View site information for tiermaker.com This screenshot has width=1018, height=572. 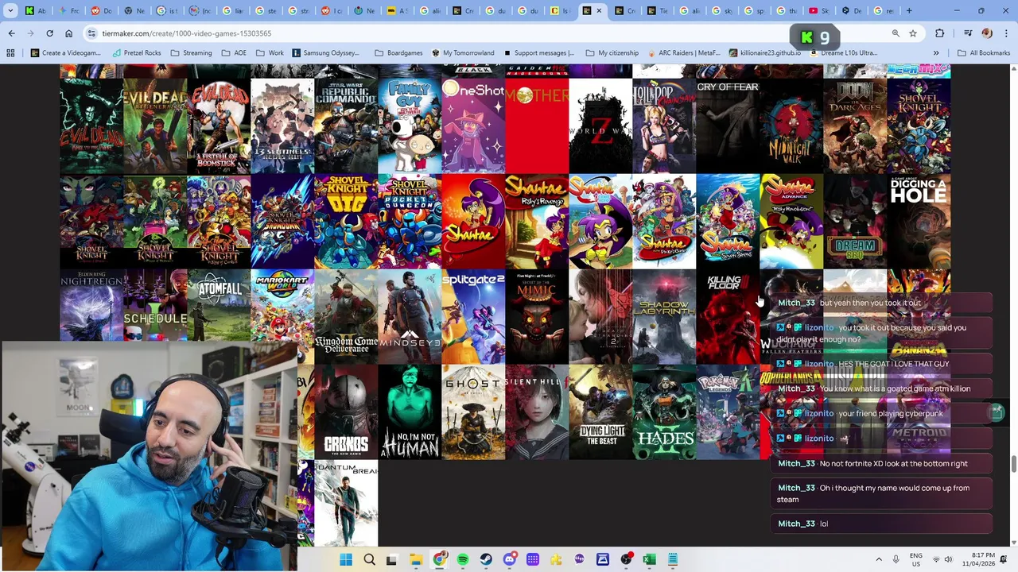(92, 33)
